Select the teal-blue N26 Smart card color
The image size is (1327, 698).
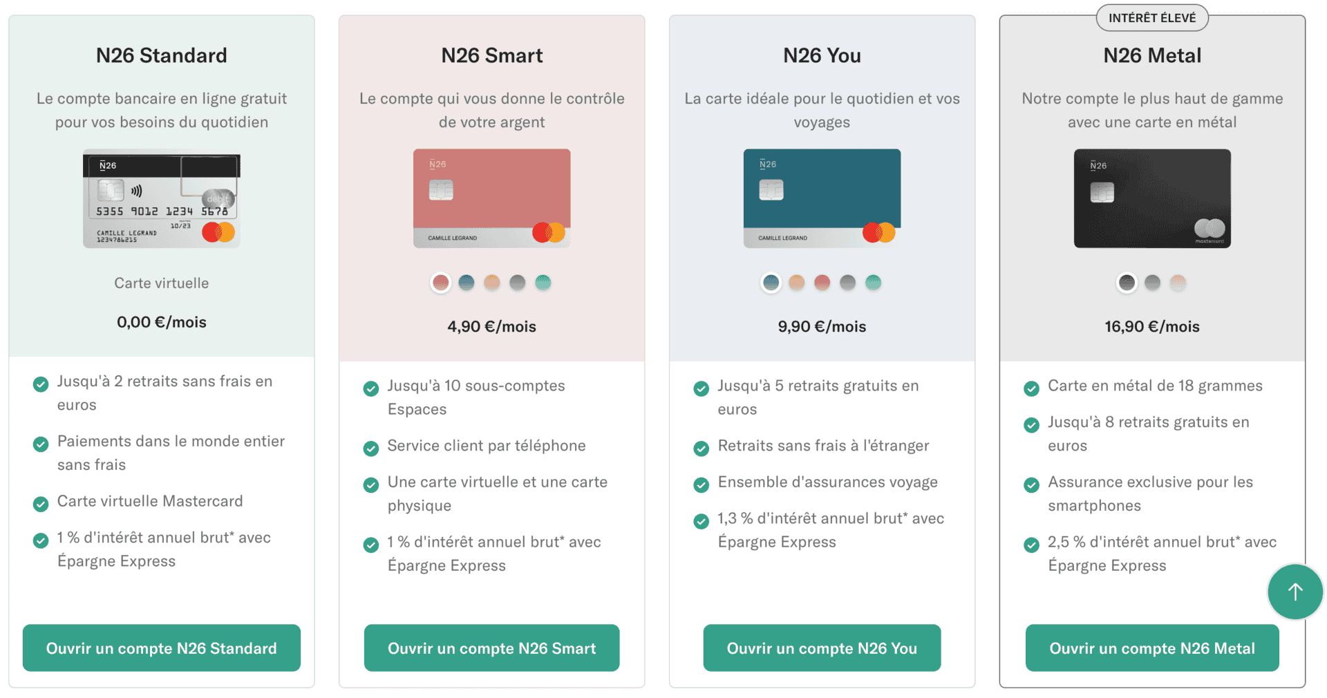(x=467, y=283)
